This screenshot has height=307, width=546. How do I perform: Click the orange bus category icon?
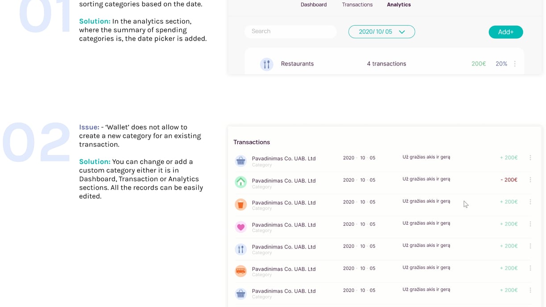click(x=241, y=271)
